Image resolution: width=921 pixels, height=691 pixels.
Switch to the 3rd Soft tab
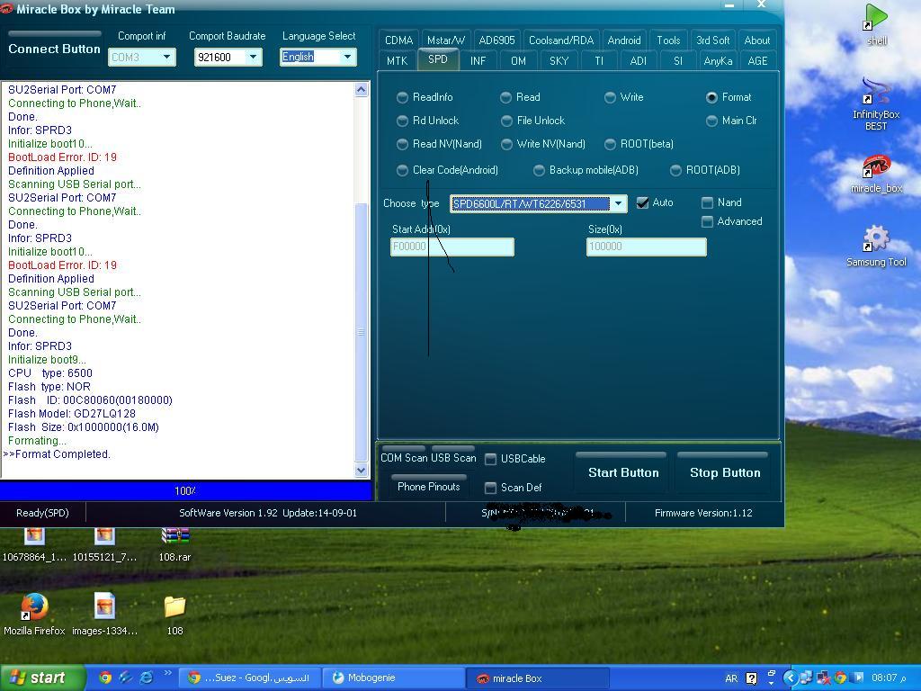pos(712,40)
